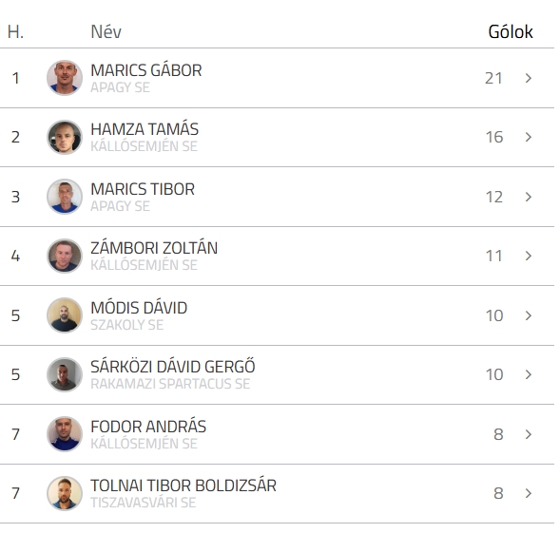The width and height of the screenshot is (560, 533).
Task: Sort by the H. rank column header
Action: pyautogui.click(x=15, y=31)
